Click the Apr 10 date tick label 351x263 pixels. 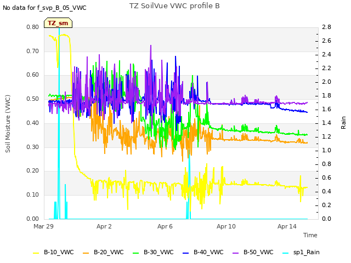click(226, 226)
